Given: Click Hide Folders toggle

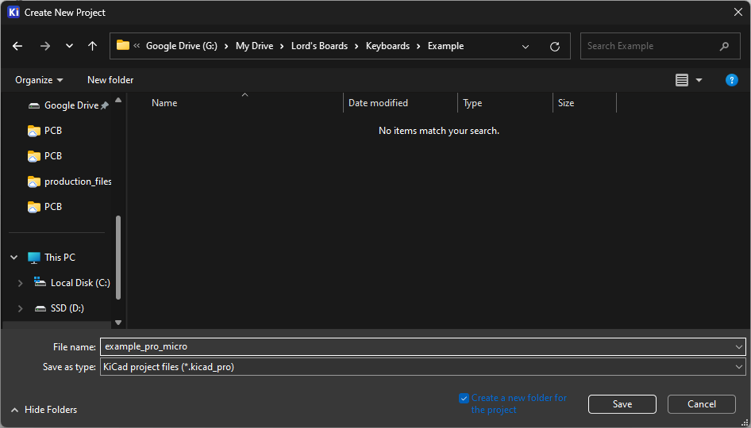Looking at the screenshot, I should [44, 410].
